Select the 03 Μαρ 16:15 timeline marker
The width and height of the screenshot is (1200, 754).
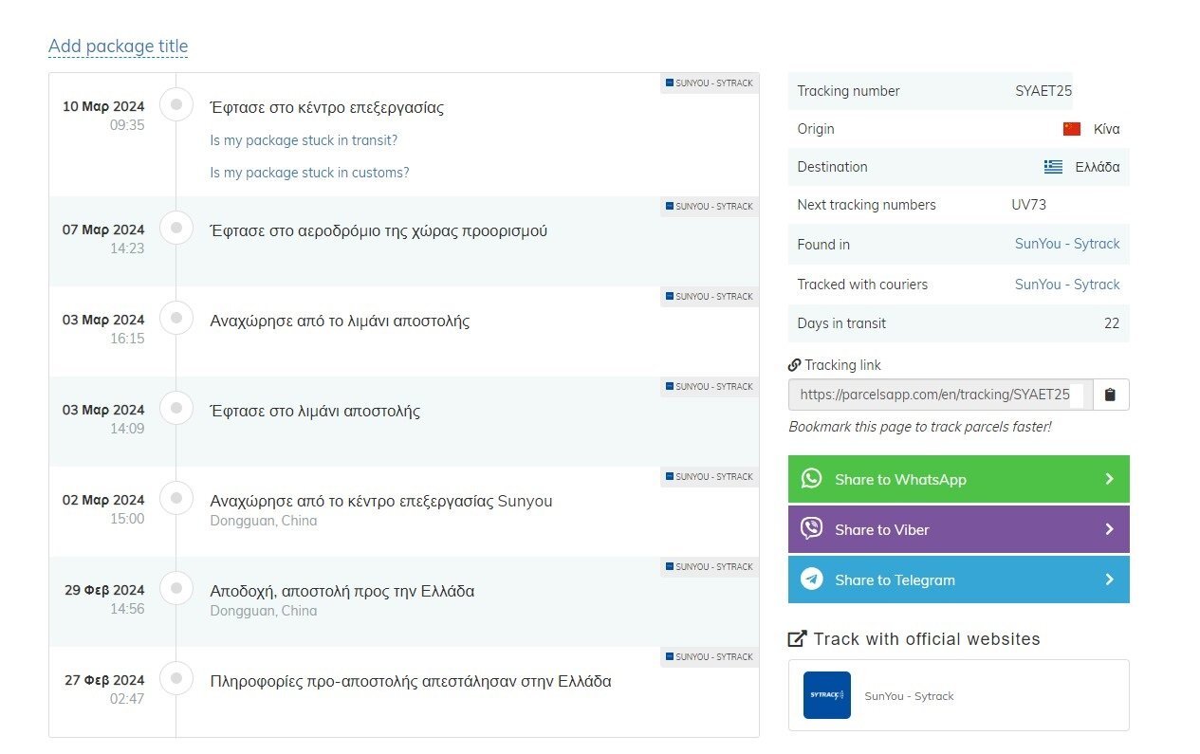(175, 318)
